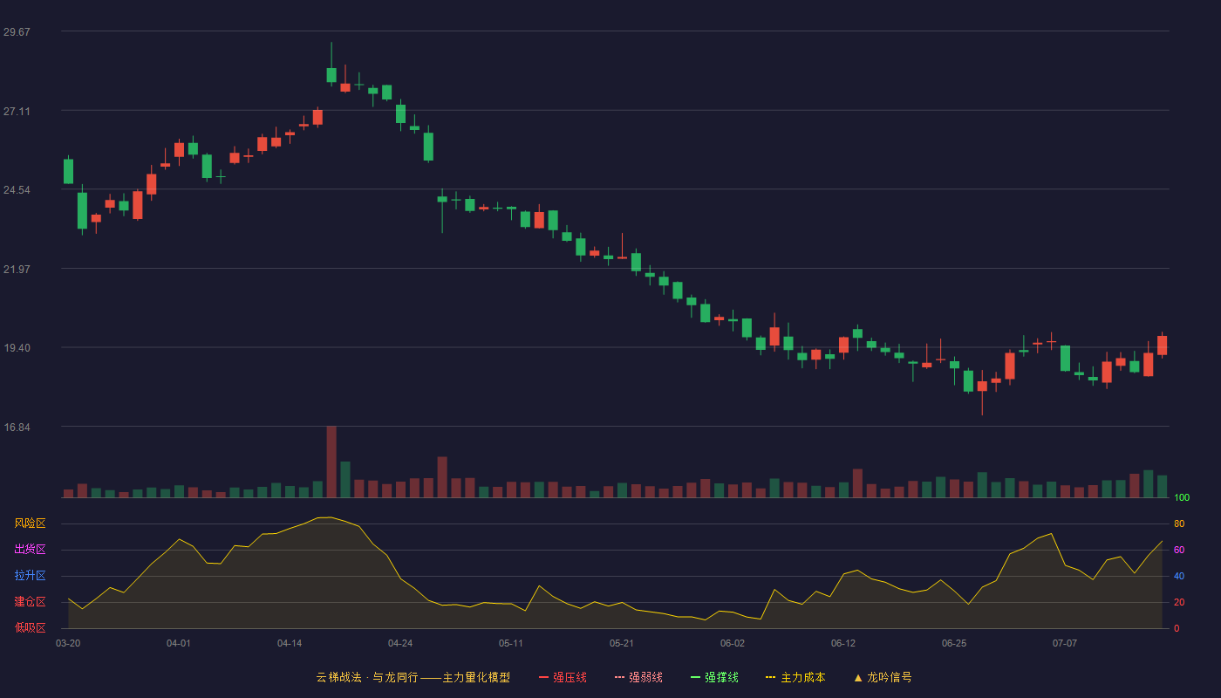Click the tallest red volume bar
This screenshot has width=1221, height=698.
tap(331, 462)
